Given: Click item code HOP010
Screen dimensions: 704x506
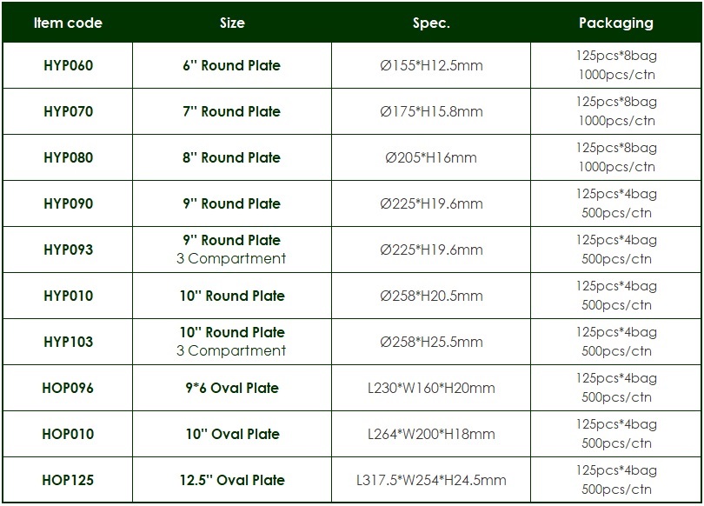Looking at the screenshot, I should click(x=69, y=434).
